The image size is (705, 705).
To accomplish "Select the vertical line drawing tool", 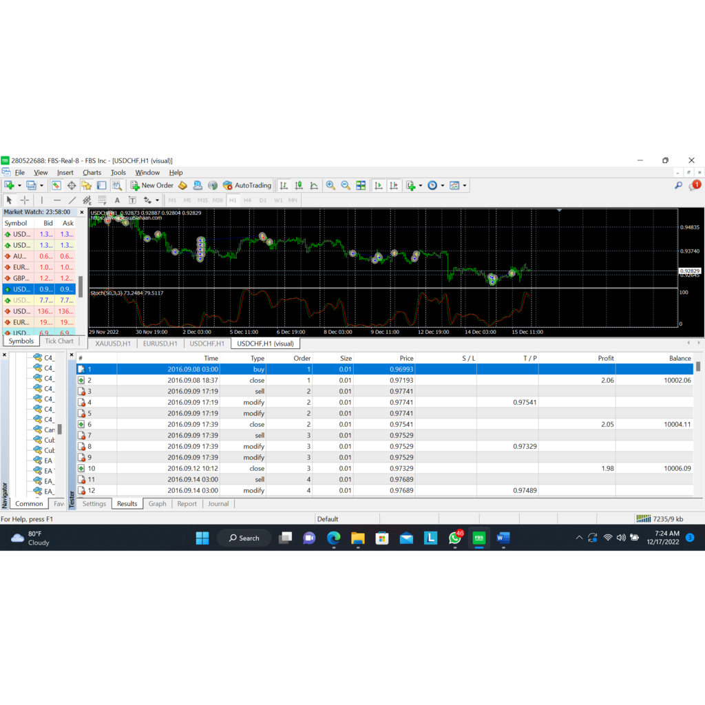I will coord(42,200).
